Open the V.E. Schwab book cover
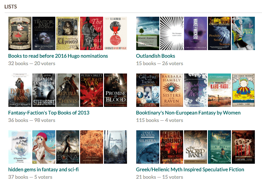262x185 pixels. pos(115,33)
